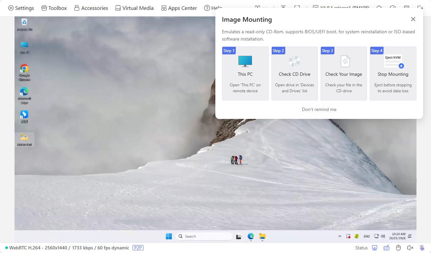Select the Microsoft Edge desktop icon

24,96
